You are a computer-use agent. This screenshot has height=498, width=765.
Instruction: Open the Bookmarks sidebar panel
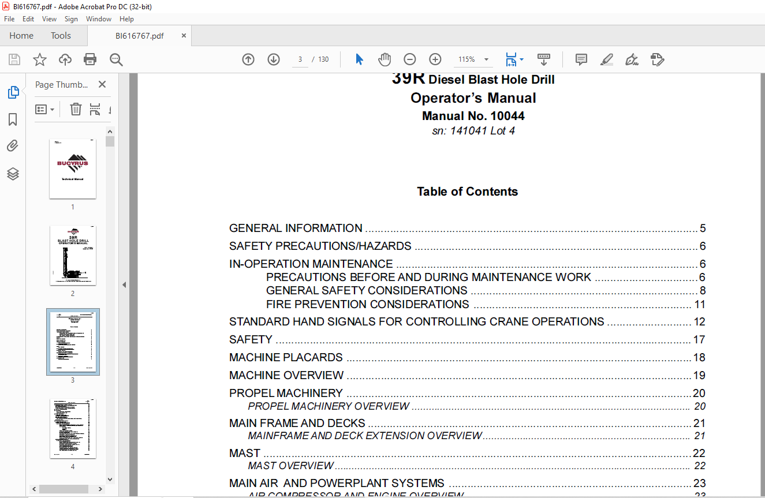(x=13, y=119)
